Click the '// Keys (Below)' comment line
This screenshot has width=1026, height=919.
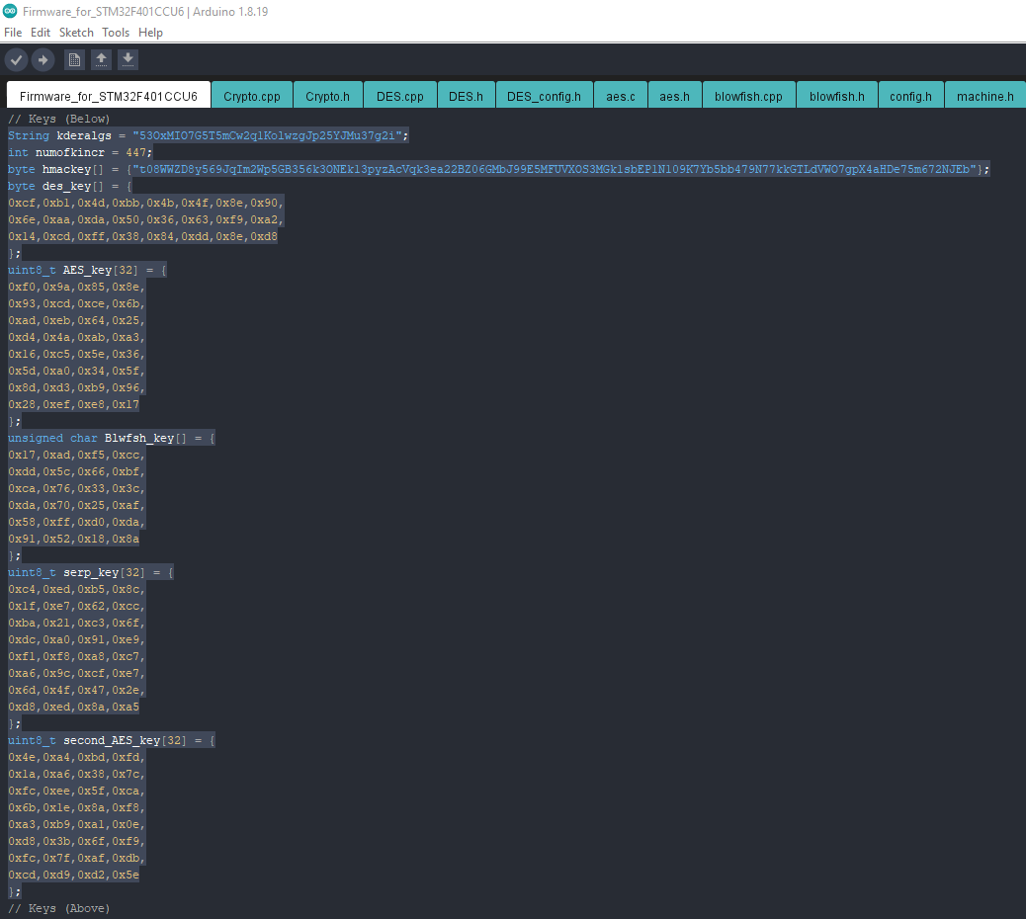click(x=59, y=119)
